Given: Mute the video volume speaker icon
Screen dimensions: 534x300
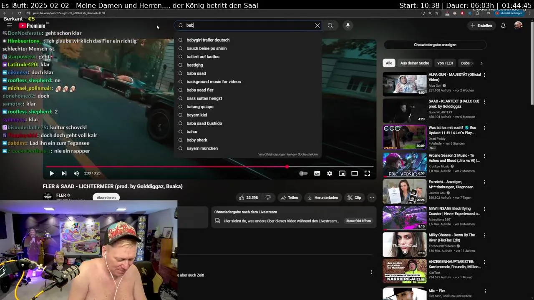Looking at the screenshot, I should pyautogui.click(x=76, y=173).
